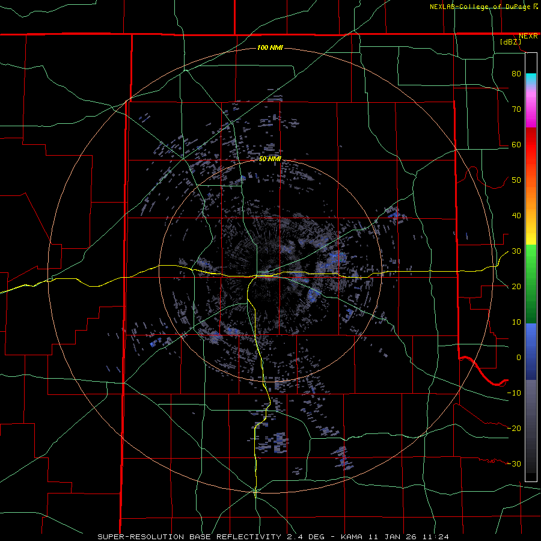
Task: Click the 0 dBZ scale value
Action: click(x=519, y=358)
